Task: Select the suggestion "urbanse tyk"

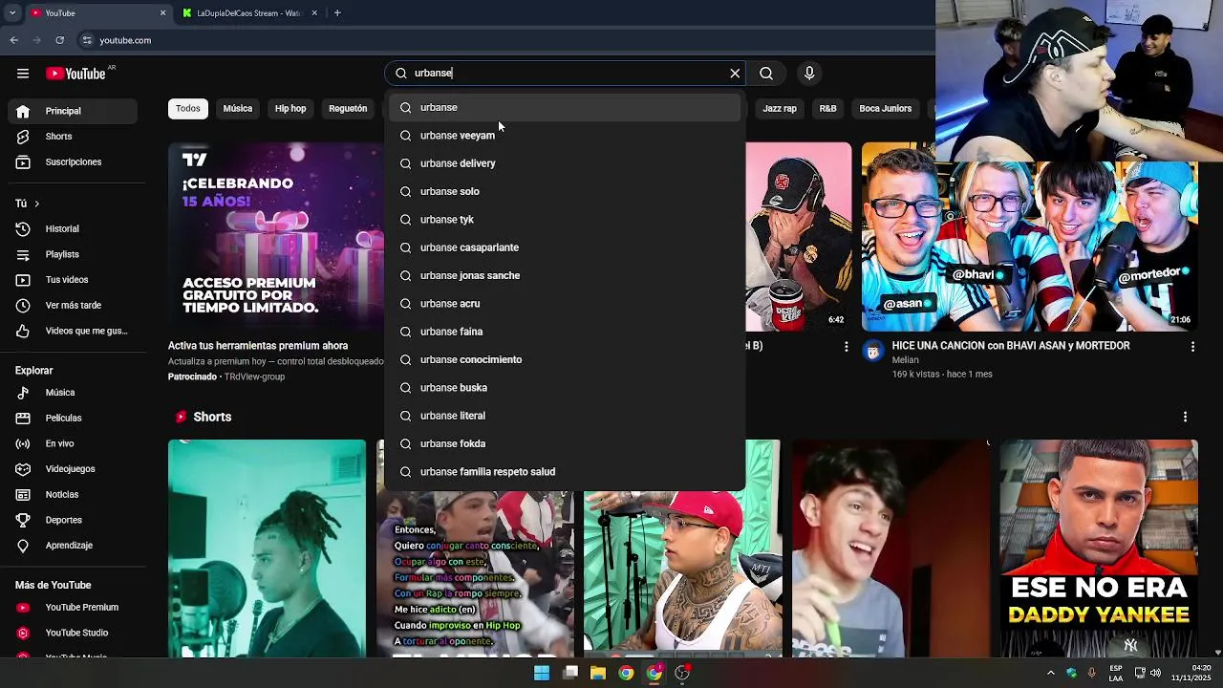Action: click(565, 220)
